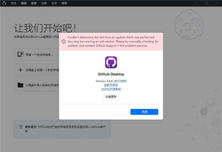Click the Version 2.6.6 text
222x152 pixels.
click(104, 81)
